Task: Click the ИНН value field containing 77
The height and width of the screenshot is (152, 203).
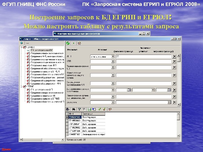Action: (x=144, y=57)
